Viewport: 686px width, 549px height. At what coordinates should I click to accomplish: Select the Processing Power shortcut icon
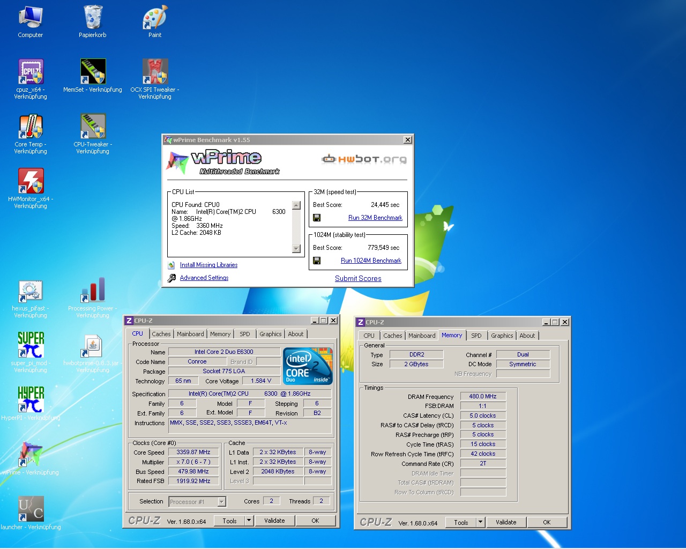click(x=93, y=291)
